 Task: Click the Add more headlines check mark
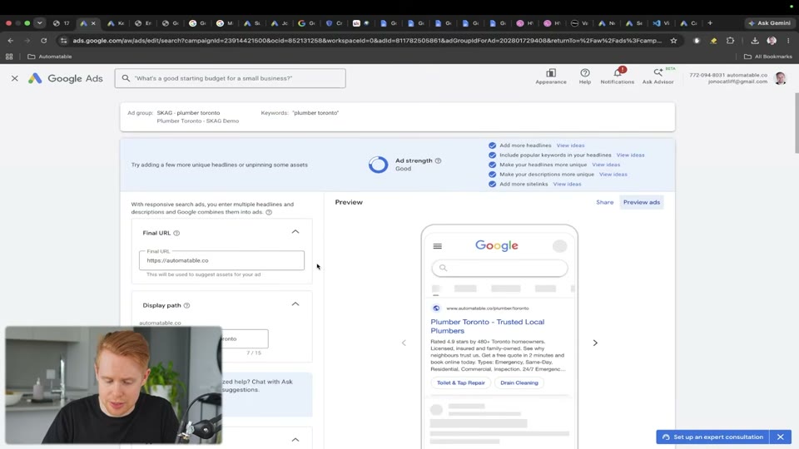(x=492, y=146)
